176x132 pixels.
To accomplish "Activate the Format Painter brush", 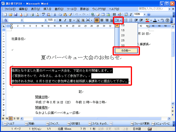I will pos(70,14).
